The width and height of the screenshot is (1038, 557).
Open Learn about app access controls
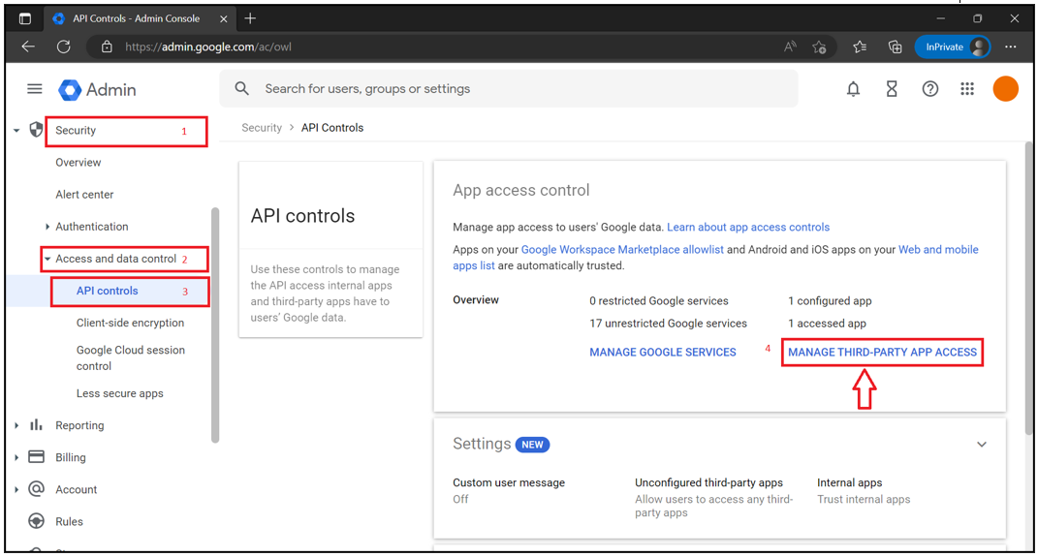pyautogui.click(x=748, y=227)
